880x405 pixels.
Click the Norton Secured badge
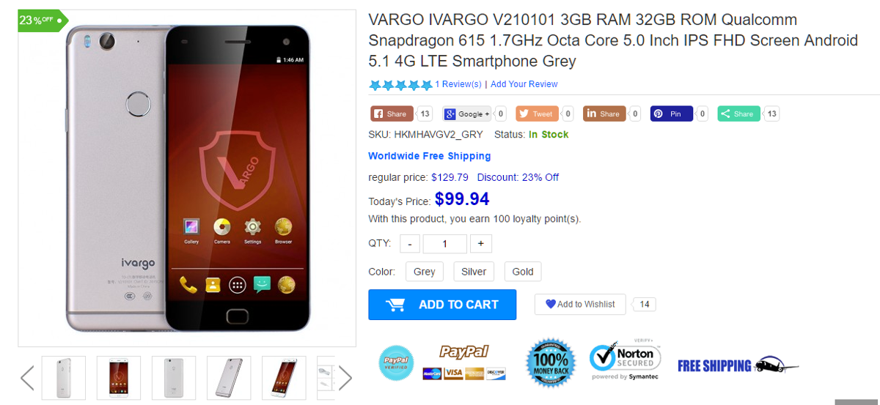(x=626, y=362)
